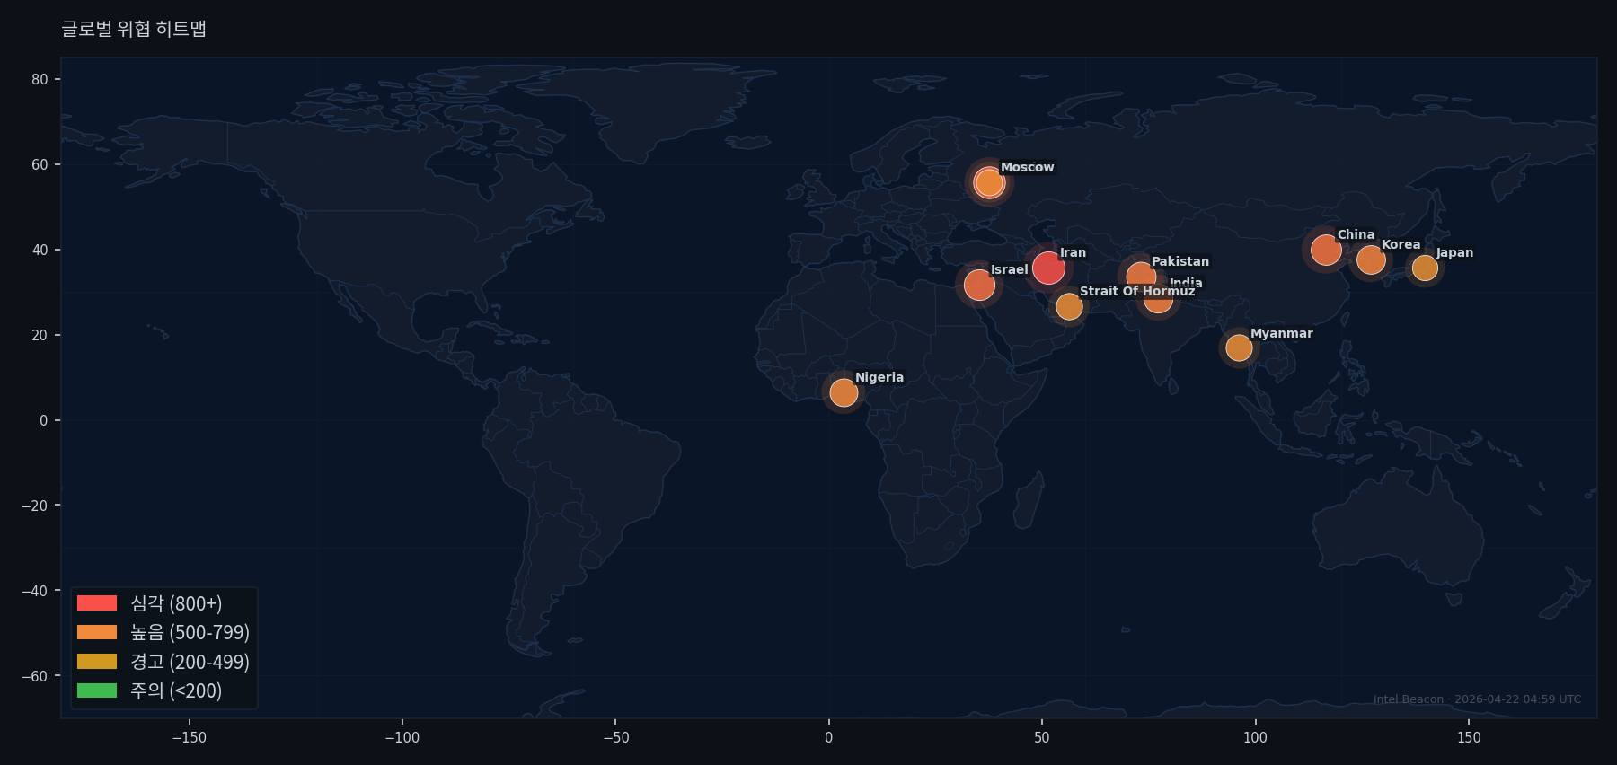This screenshot has width=1617, height=765.
Task: Click the Pakistan label text
Action: [x=1180, y=261]
